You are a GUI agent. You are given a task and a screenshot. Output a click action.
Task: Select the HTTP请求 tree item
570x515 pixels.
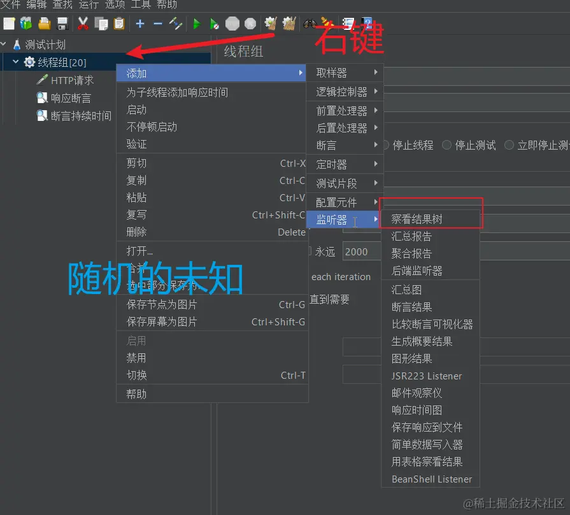[73, 80]
